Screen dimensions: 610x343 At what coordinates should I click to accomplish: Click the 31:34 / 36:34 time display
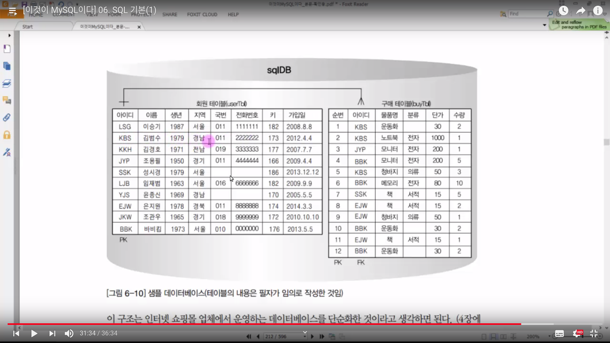point(98,333)
